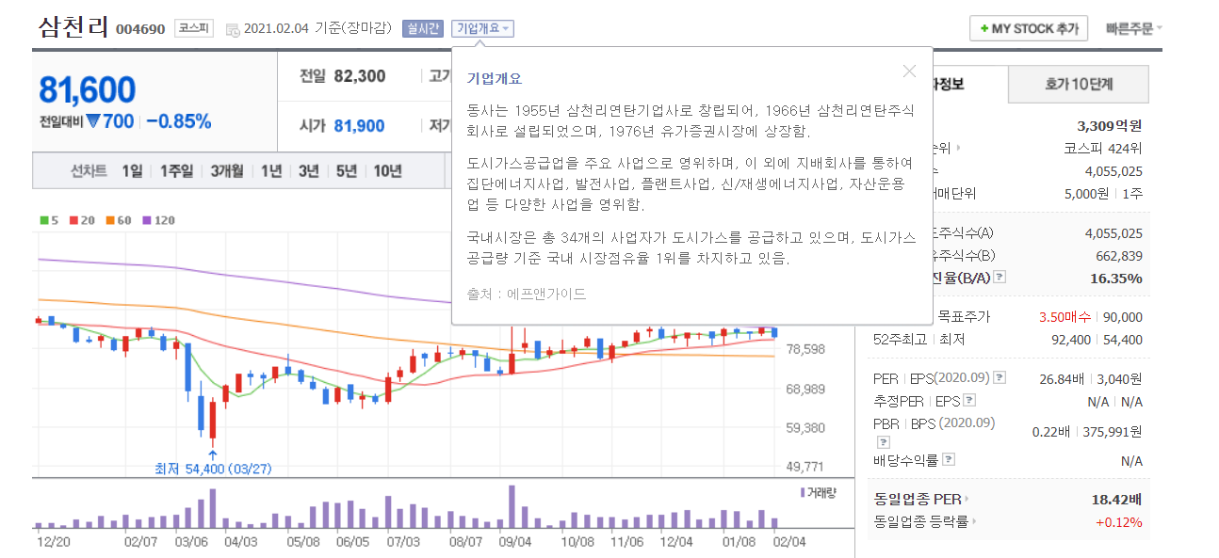Click the purple 120-day moving average legend swatch

pos(146,220)
